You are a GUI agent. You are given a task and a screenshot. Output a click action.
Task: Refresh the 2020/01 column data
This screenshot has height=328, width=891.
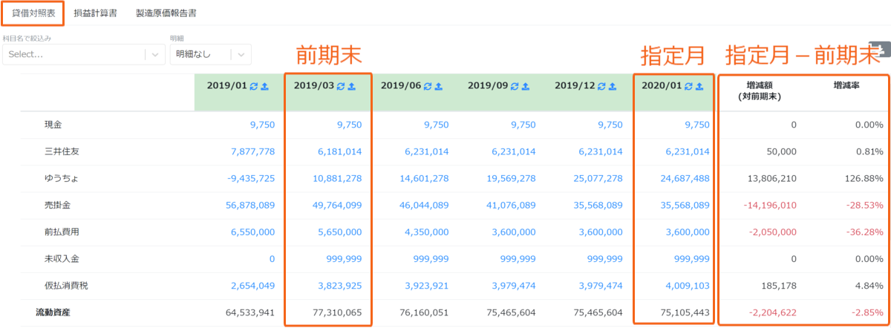(689, 86)
